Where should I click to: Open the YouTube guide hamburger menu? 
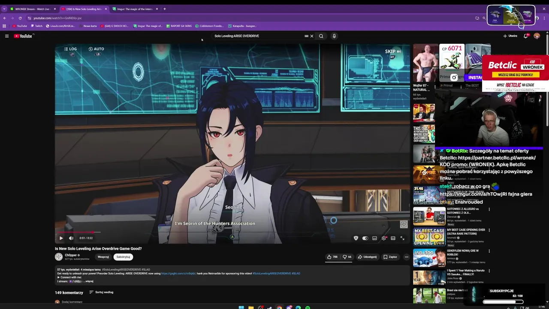click(7, 36)
